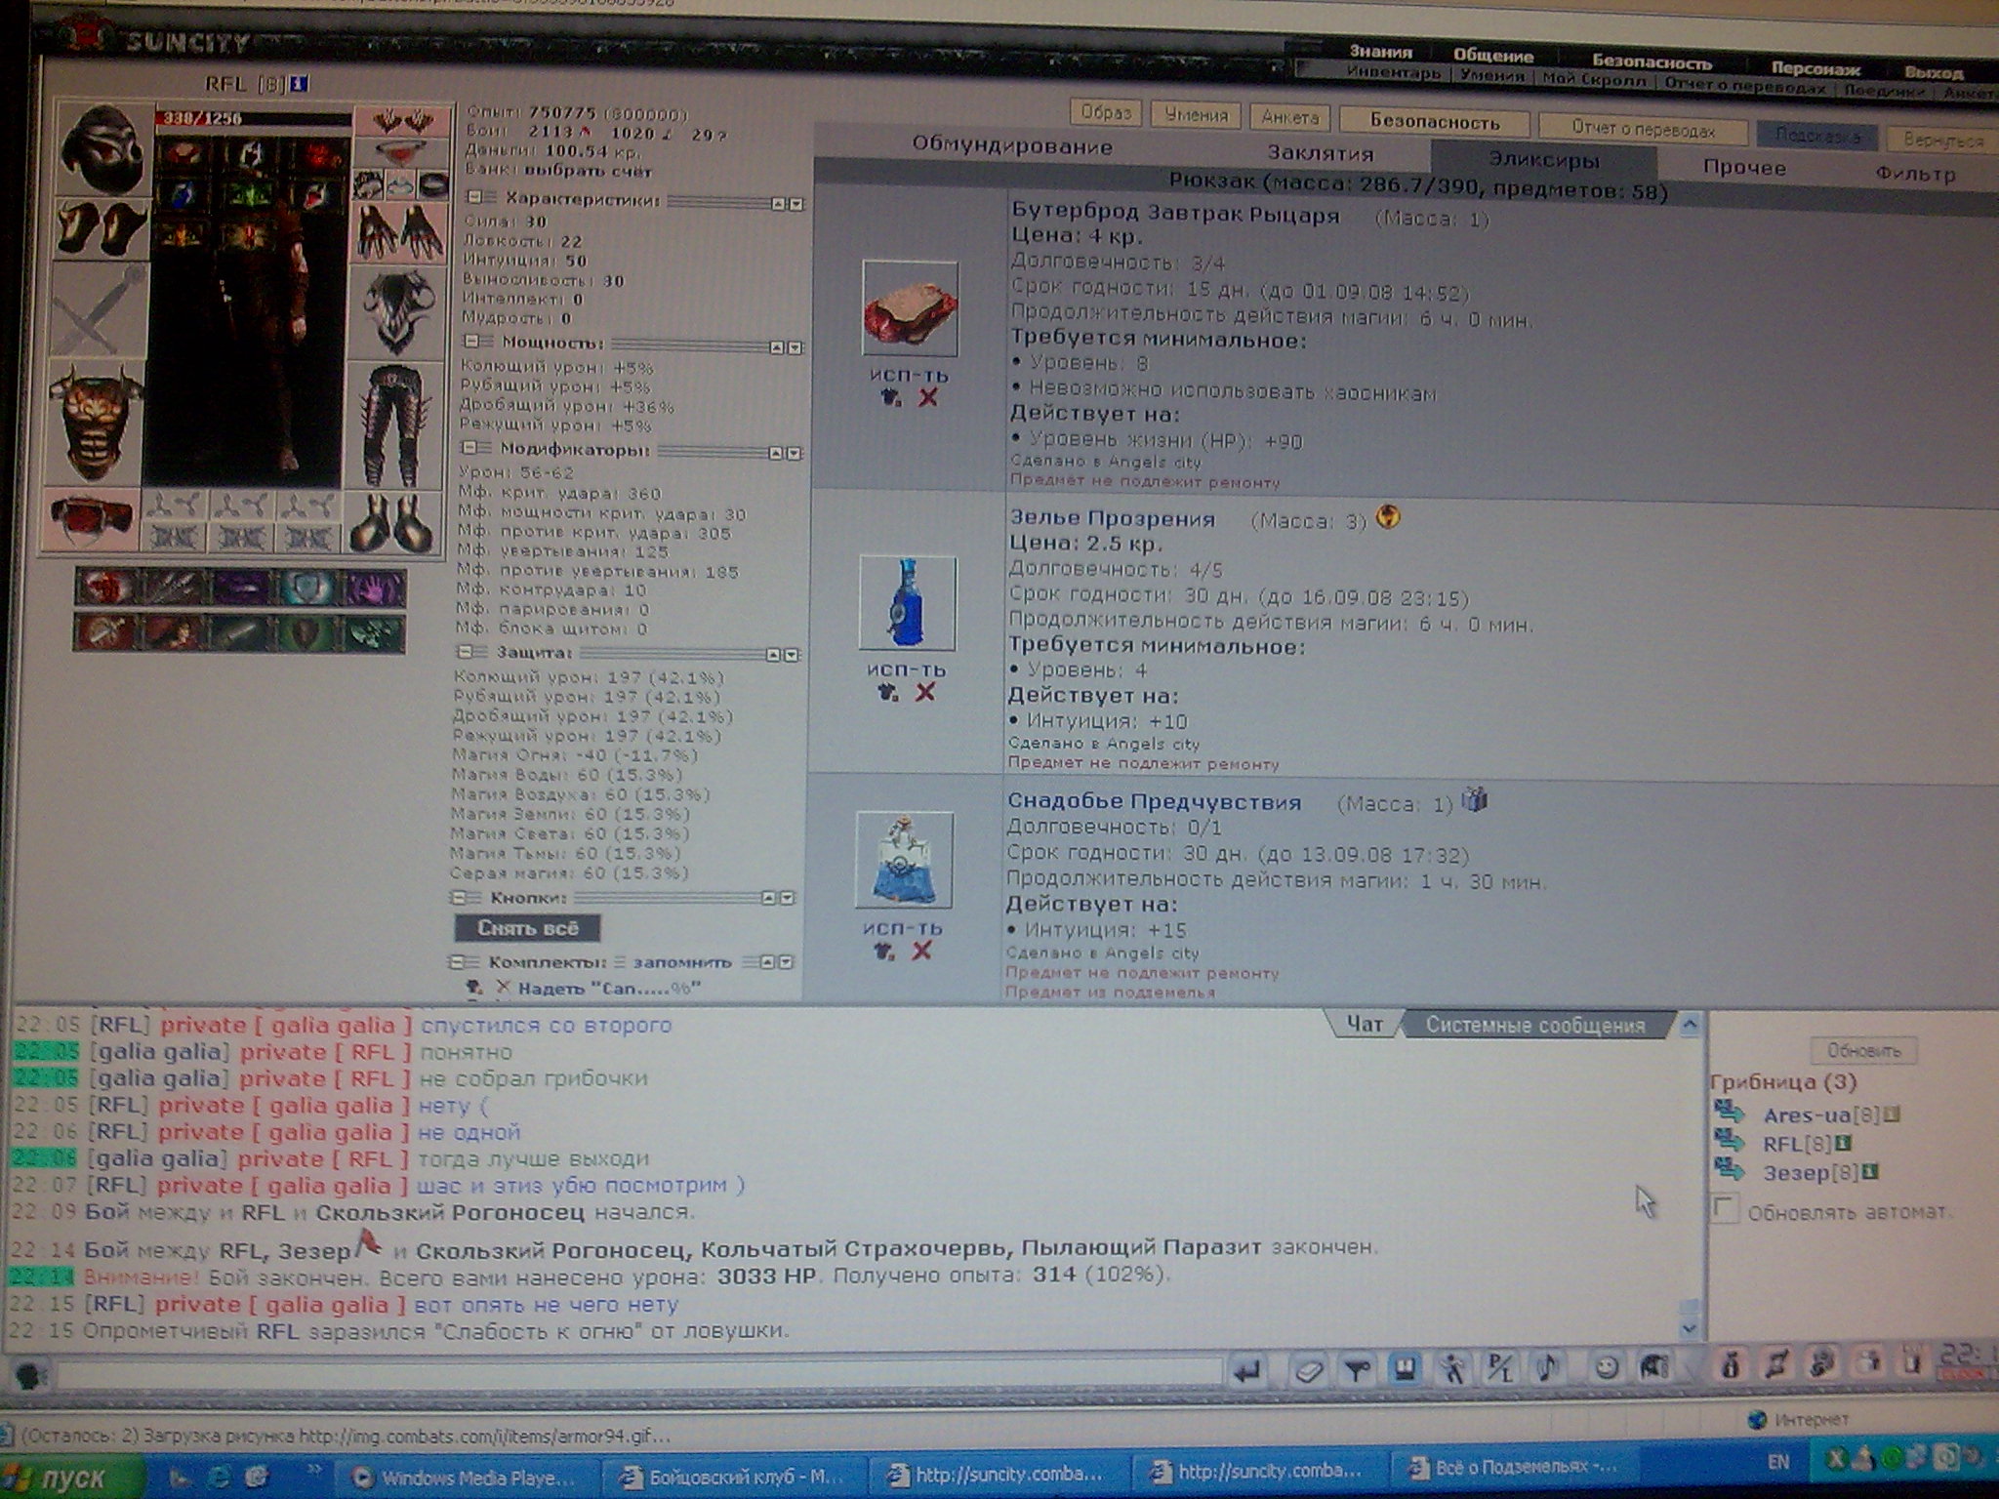Delete Зелье Прозрения with red X
Image resolution: width=1999 pixels, height=1499 pixels.
pos(925,692)
